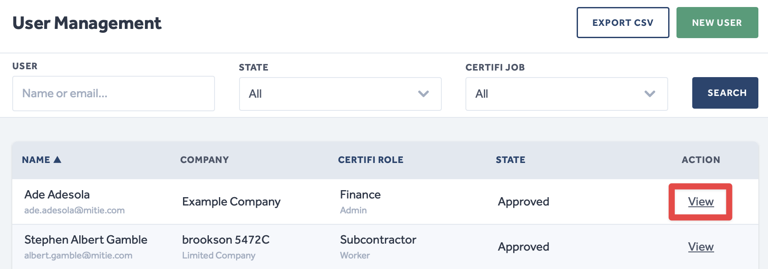Sort by the COMPANY column header
The height and width of the screenshot is (269, 768).
(x=204, y=160)
